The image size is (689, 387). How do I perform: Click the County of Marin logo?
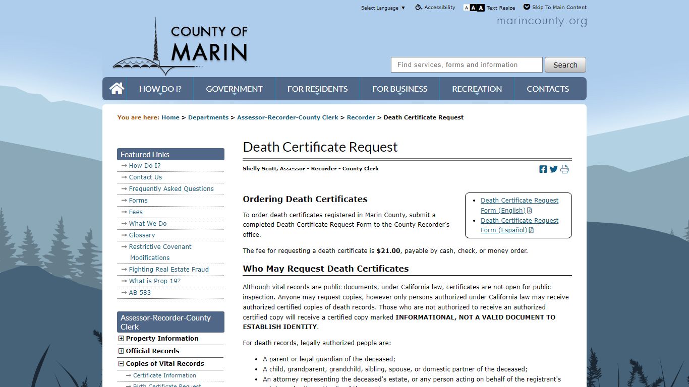click(x=181, y=47)
